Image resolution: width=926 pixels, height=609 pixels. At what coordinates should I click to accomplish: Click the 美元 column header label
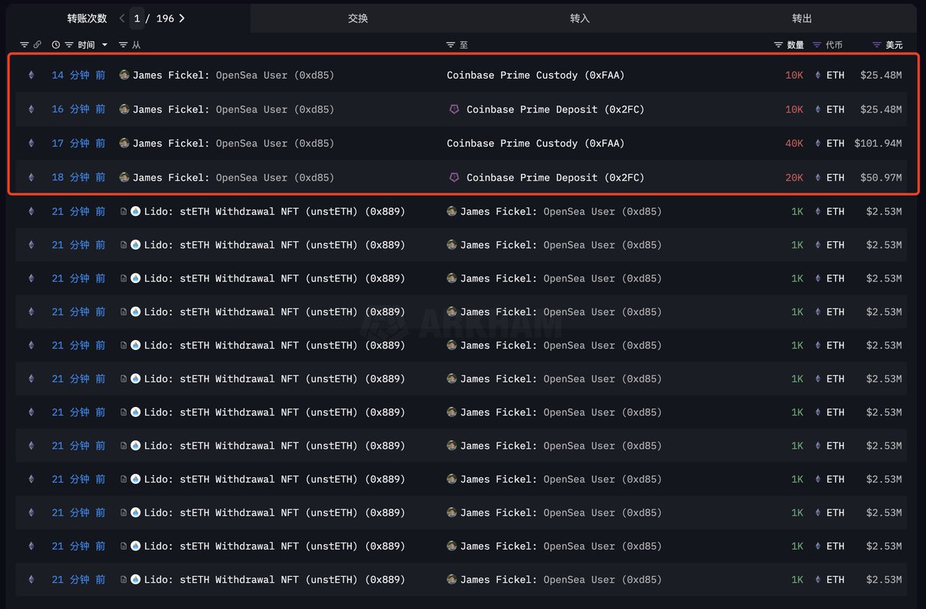(x=894, y=45)
